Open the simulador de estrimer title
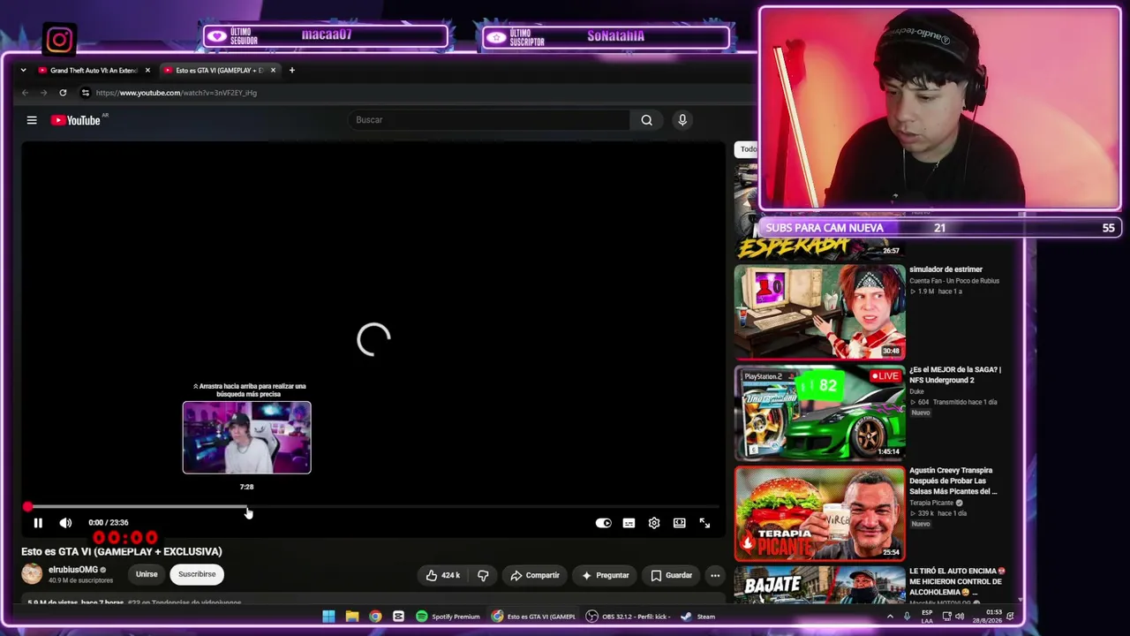Viewport: 1130px width, 636px height. pyautogui.click(x=945, y=269)
